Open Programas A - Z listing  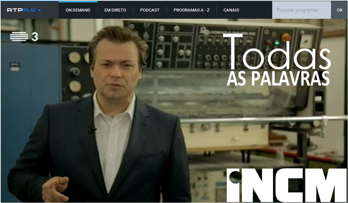(x=192, y=10)
